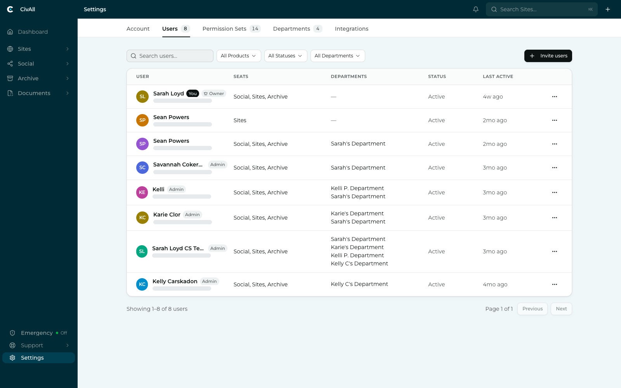
Task: Open row actions for Savannah Coker
Action: pos(555,168)
